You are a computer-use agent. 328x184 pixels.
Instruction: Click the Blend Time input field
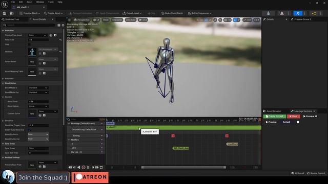pyautogui.click(x=38, y=102)
